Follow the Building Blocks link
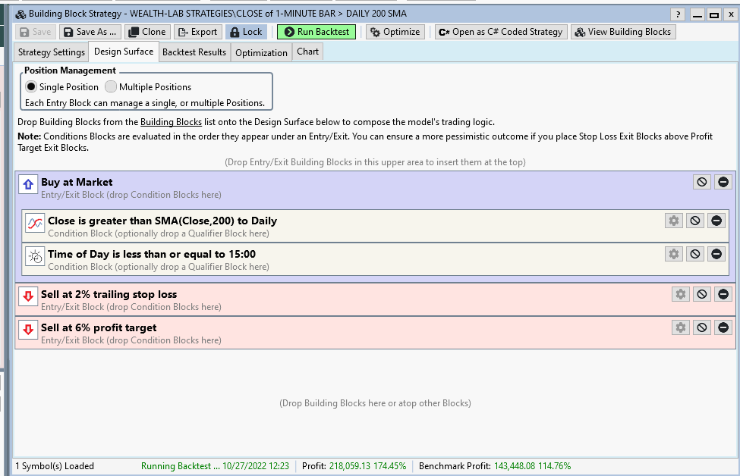Screen dimensions: 740x476 (171, 122)
